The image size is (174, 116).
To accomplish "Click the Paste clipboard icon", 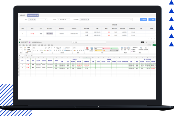I will pyautogui.click(x=25, y=48).
